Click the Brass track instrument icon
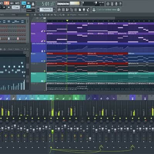This screenshot has height=154, width=154. [x=42, y=61]
